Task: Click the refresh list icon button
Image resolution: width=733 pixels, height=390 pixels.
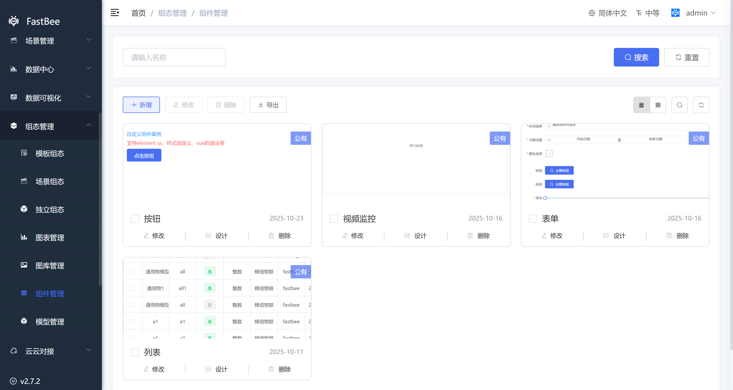Action: pos(701,105)
